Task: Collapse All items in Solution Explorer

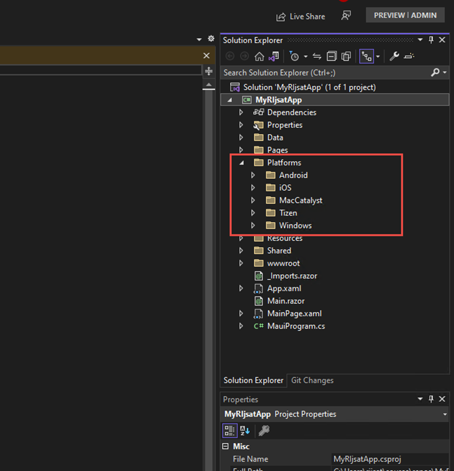Action: [332, 57]
